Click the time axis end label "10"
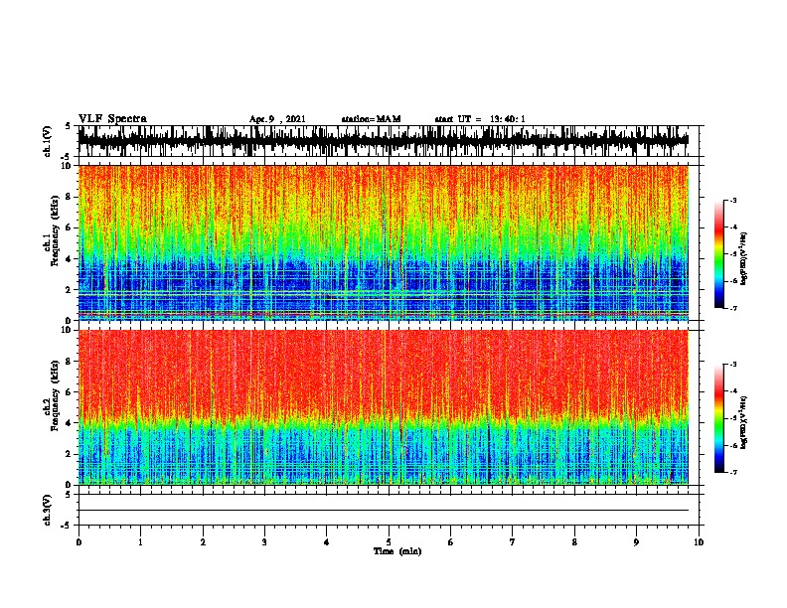Image resolution: width=787 pixels, height=608 pixels. 699,542
